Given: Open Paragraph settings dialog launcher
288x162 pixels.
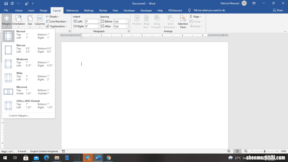Looking at the screenshot, I should coord(129,31).
